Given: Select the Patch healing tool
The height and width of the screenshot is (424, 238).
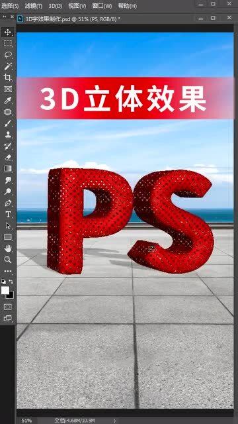Looking at the screenshot, I should [8, 112].
